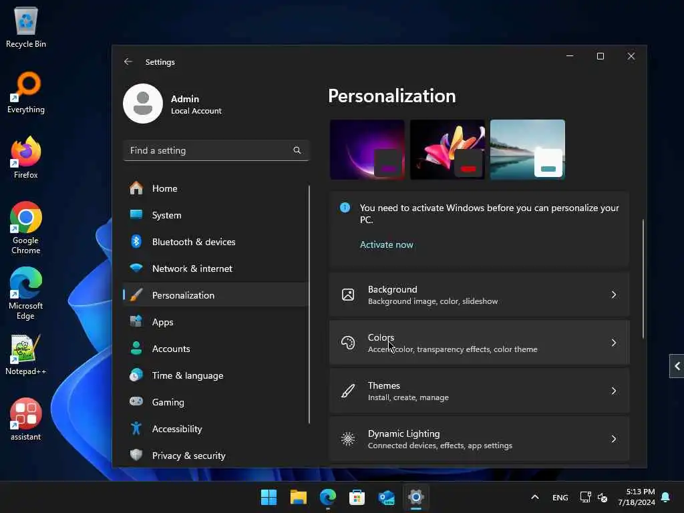684x513 pixels.
Task: Click the Colors palette icon
Action: tap(348, 343)
